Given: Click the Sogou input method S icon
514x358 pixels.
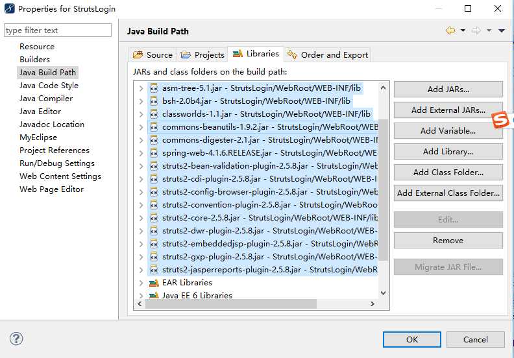Looking at the screenshot, I should (500, 120).
